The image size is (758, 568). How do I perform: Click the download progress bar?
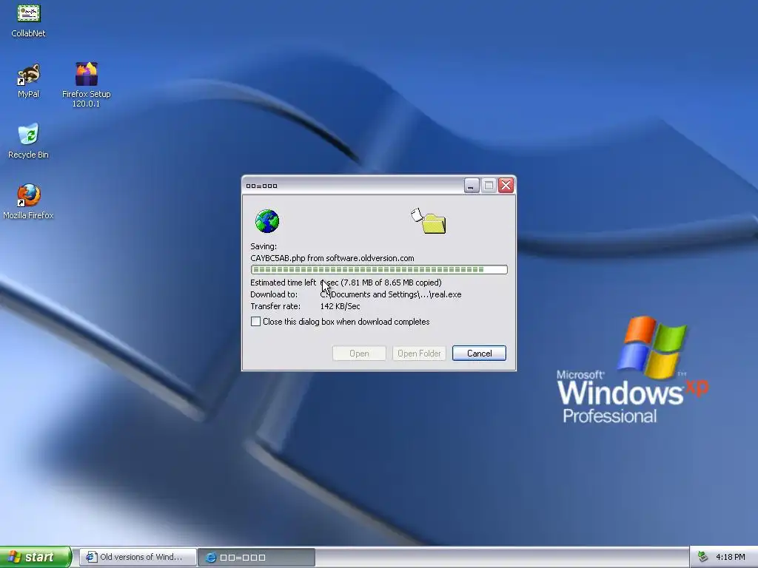point(379,269)
